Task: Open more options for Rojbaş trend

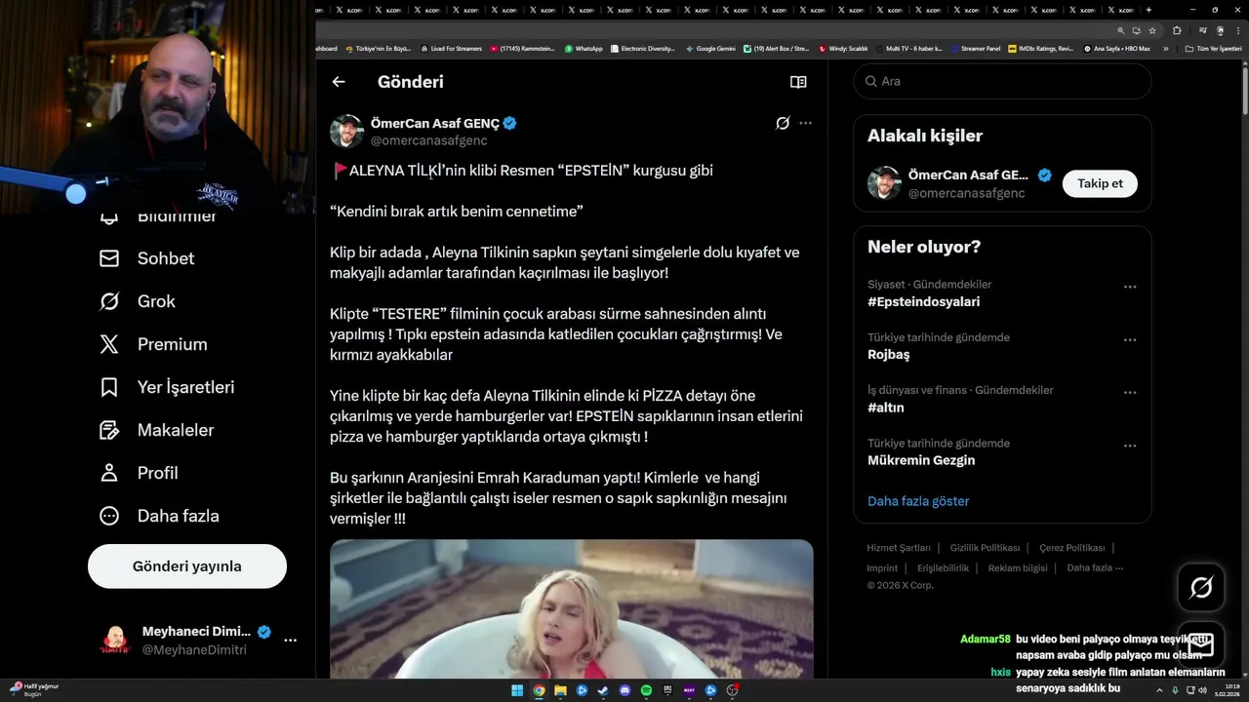Action: [1130, 339]
